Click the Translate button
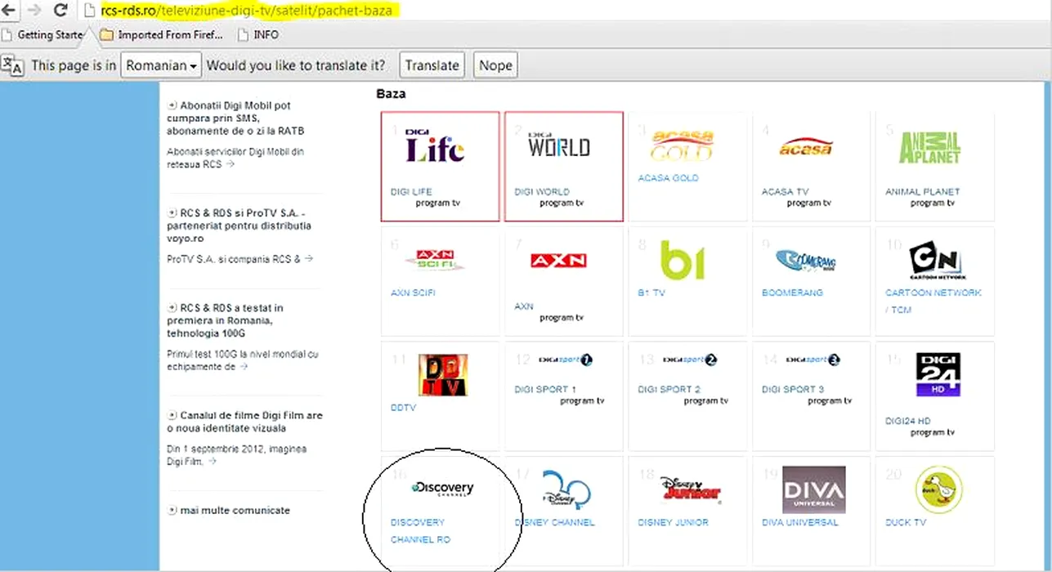1052x572 pixels. 432,65
